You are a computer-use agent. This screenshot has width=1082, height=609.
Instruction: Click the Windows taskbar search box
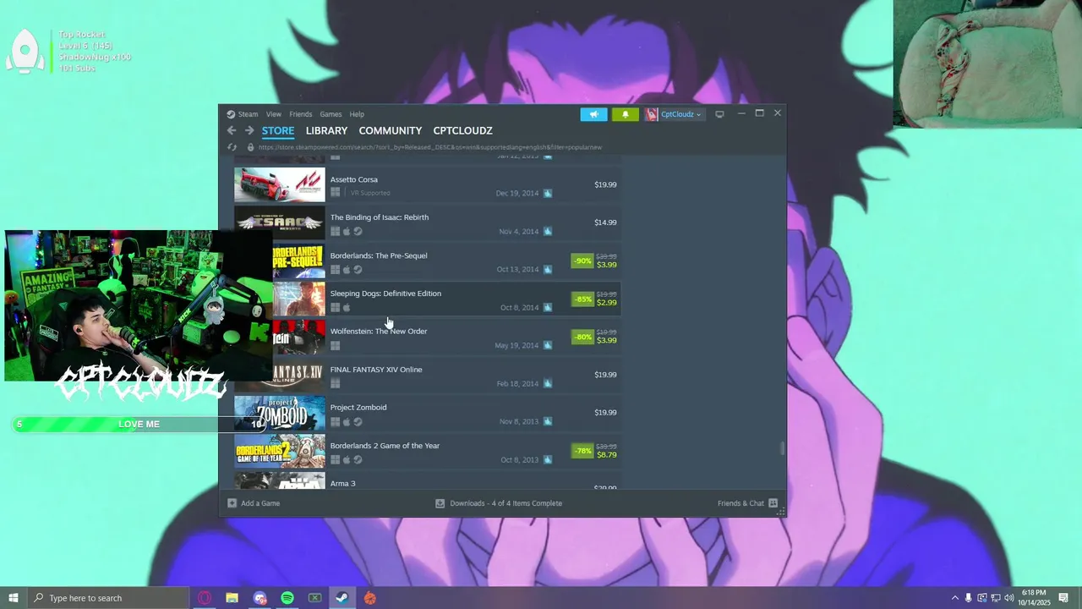coord(108,598)
